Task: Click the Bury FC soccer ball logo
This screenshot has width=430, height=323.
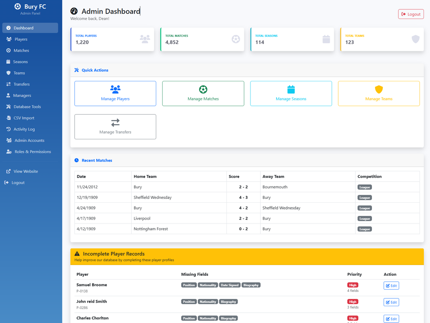Action: [18, 6]
